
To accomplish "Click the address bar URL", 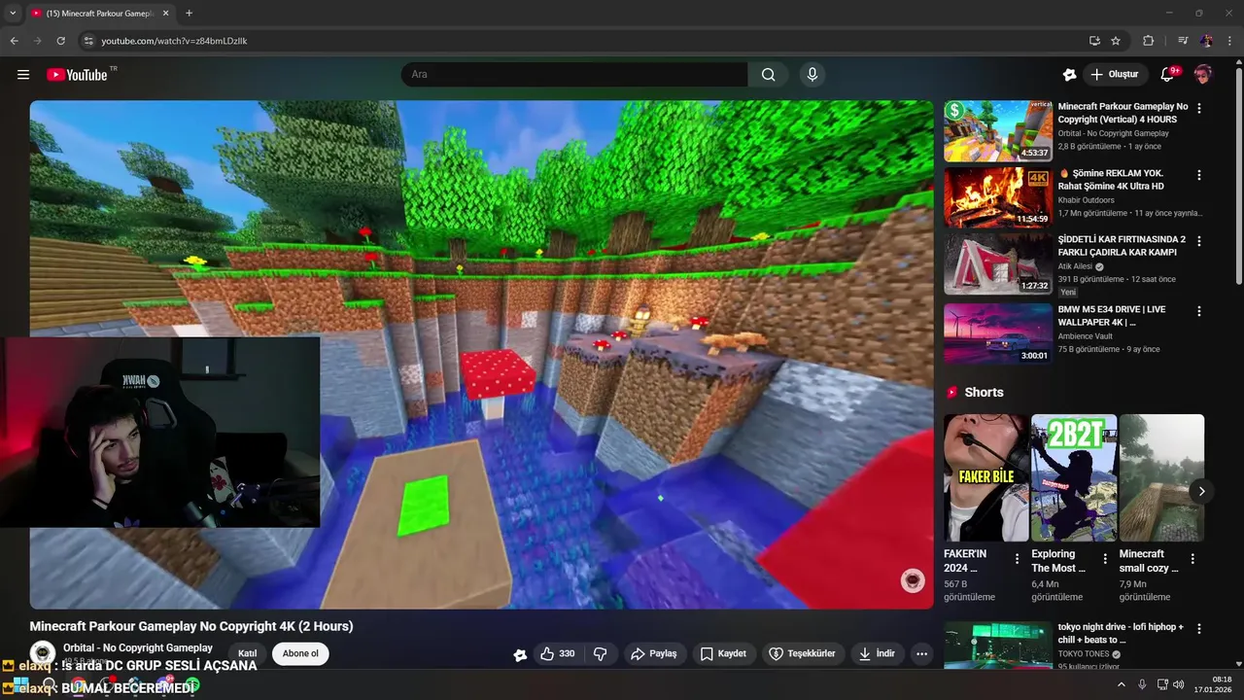I will coord(175,41).
